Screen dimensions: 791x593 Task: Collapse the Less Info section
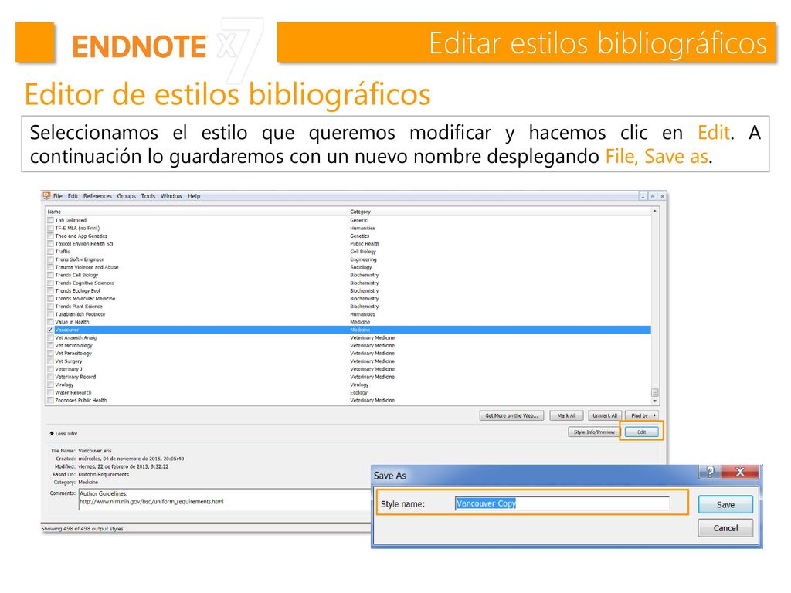(x=63, y=434)
